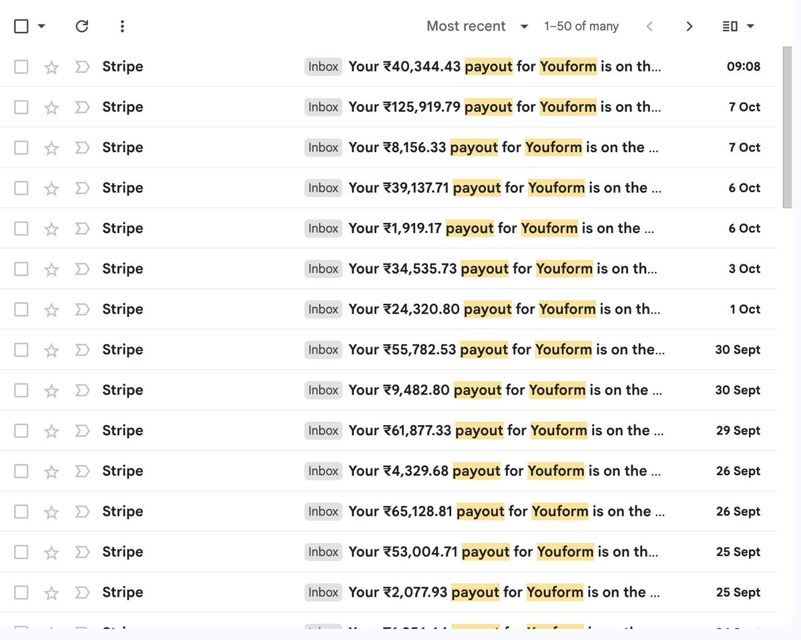Screen dimensions: 801x640
Task: Toggle the split pane mode icon
Action: [730, 26]
